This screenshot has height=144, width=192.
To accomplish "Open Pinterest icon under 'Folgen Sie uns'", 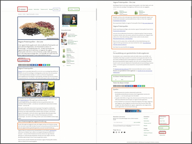I will click(x=119, y=132).
